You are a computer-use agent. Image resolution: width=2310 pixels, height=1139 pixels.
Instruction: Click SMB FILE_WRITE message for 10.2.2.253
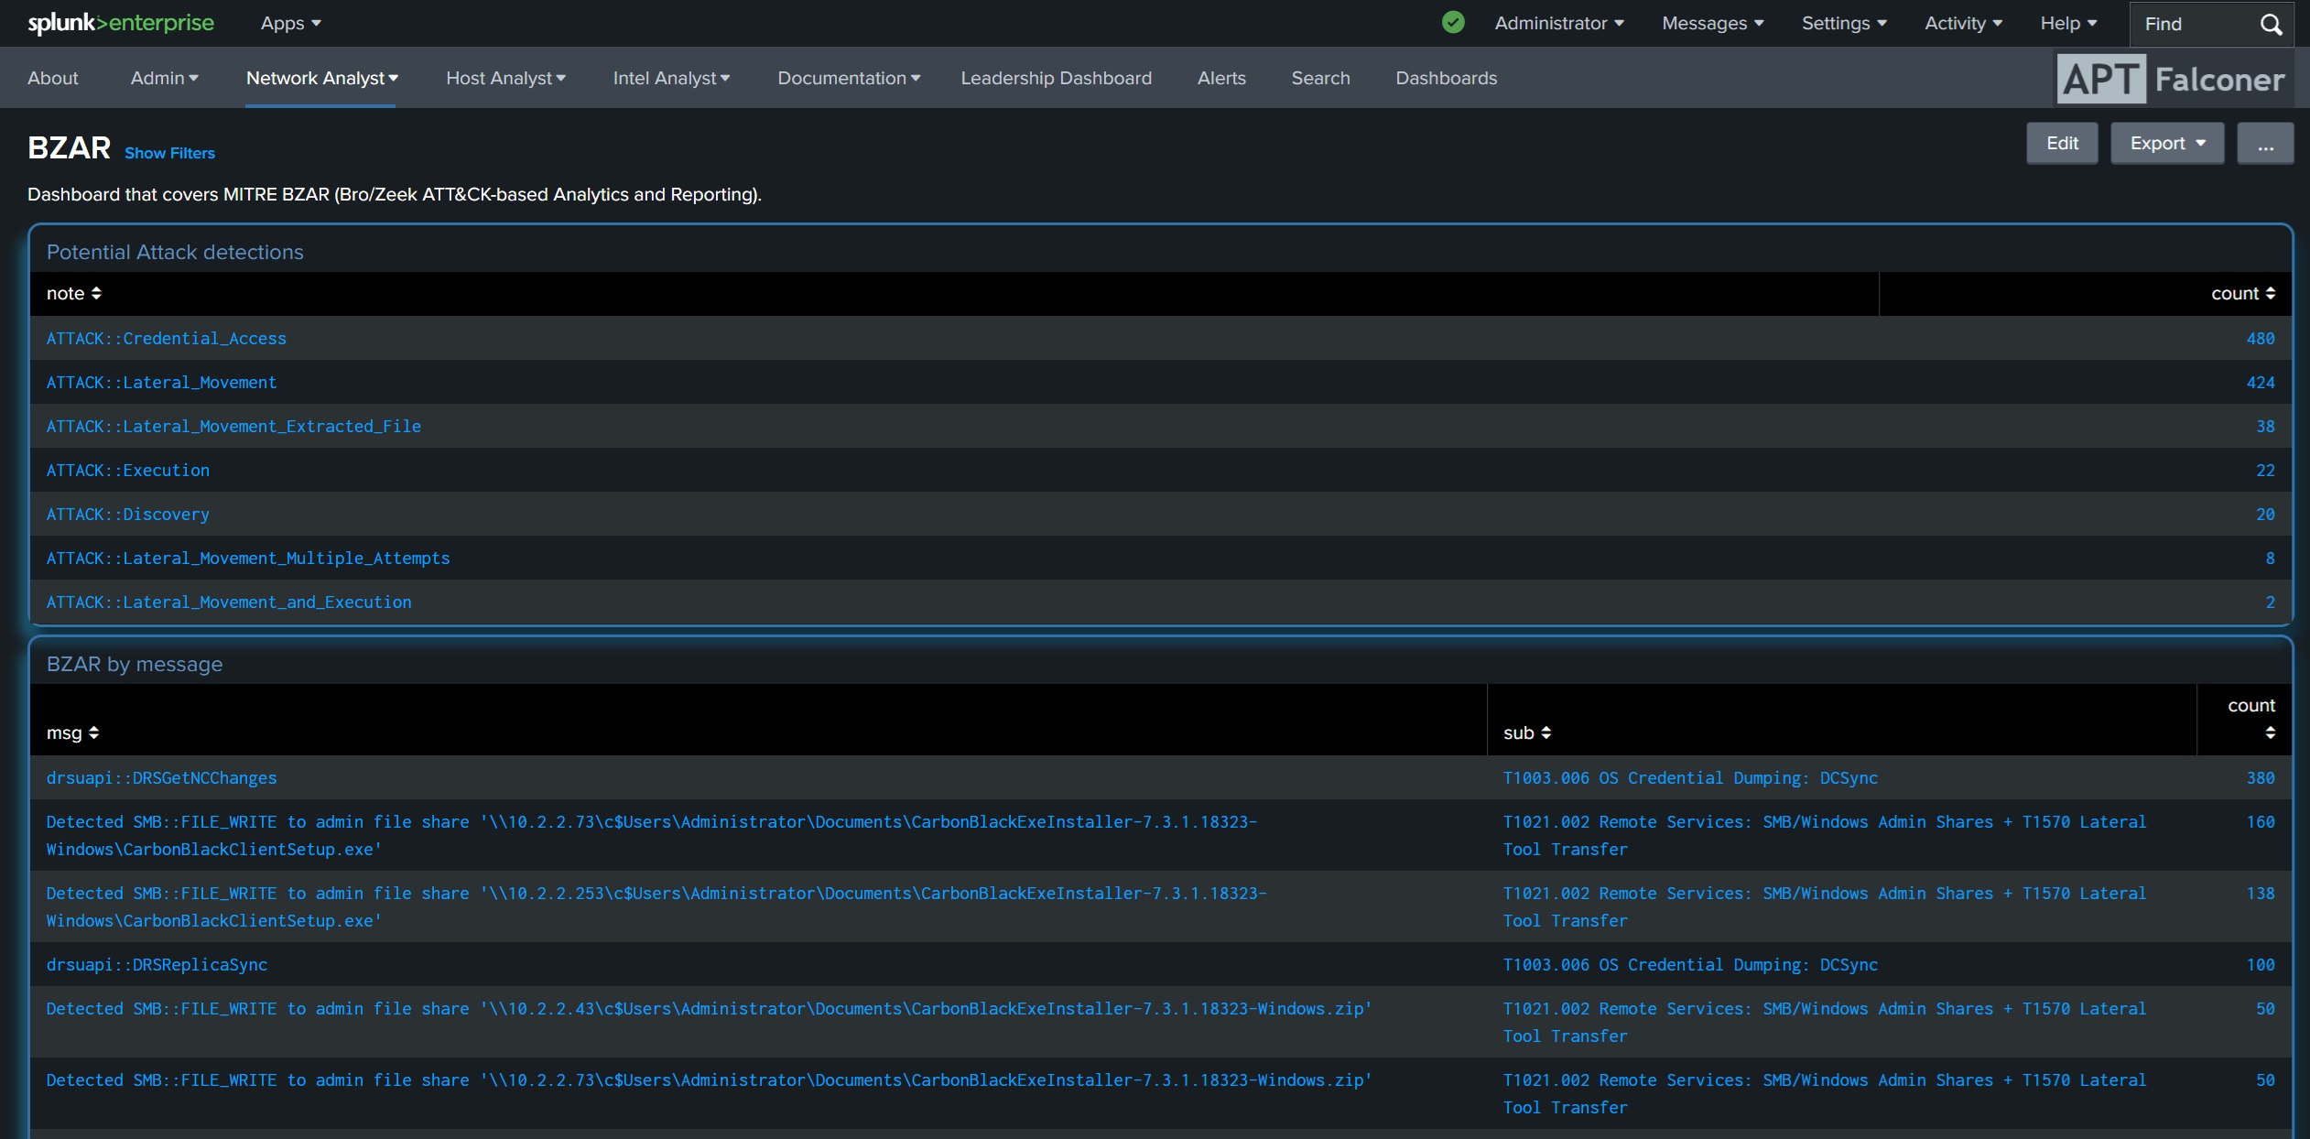click(x=656, y=906)
